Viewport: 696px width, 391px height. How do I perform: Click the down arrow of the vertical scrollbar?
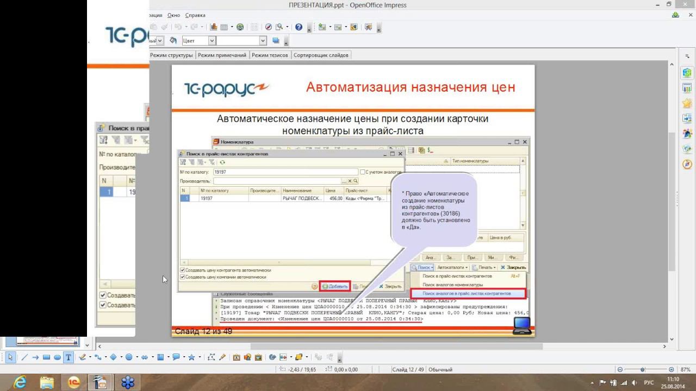(x=672, y=339)
